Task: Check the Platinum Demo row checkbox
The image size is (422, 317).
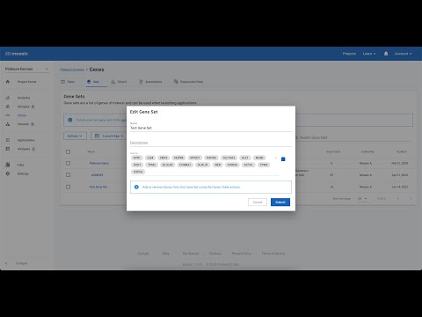Action: [68, 163]
